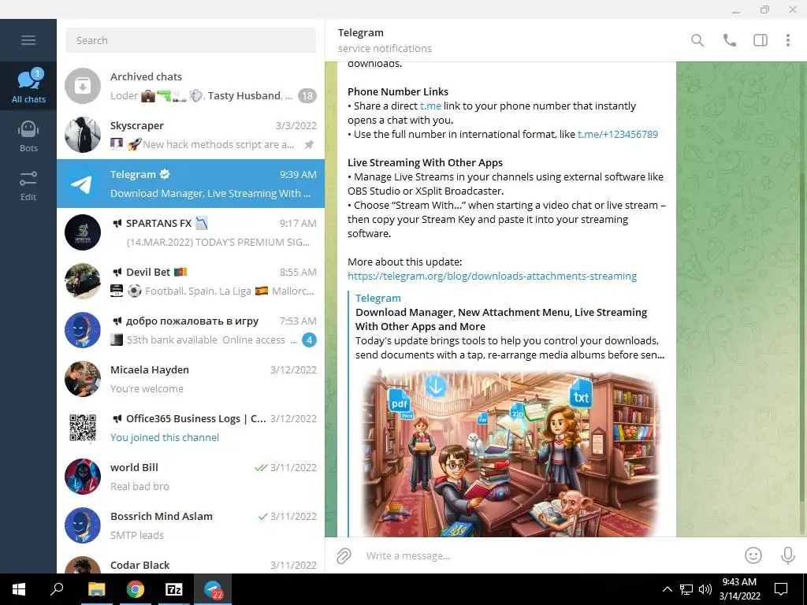Open the volume speaker tray icon
This screenshot has width=807, height=605.
(705, 589)
